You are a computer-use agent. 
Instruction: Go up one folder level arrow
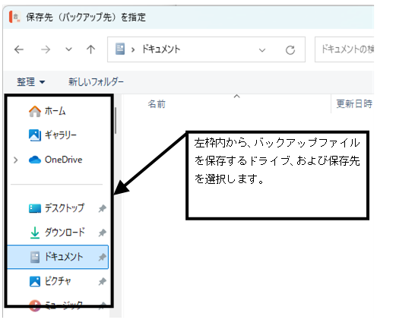coord(90,49)
